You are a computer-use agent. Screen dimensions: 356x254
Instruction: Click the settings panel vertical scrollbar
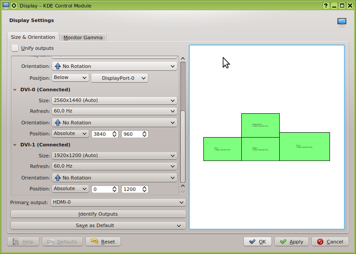tap(183, 146)
